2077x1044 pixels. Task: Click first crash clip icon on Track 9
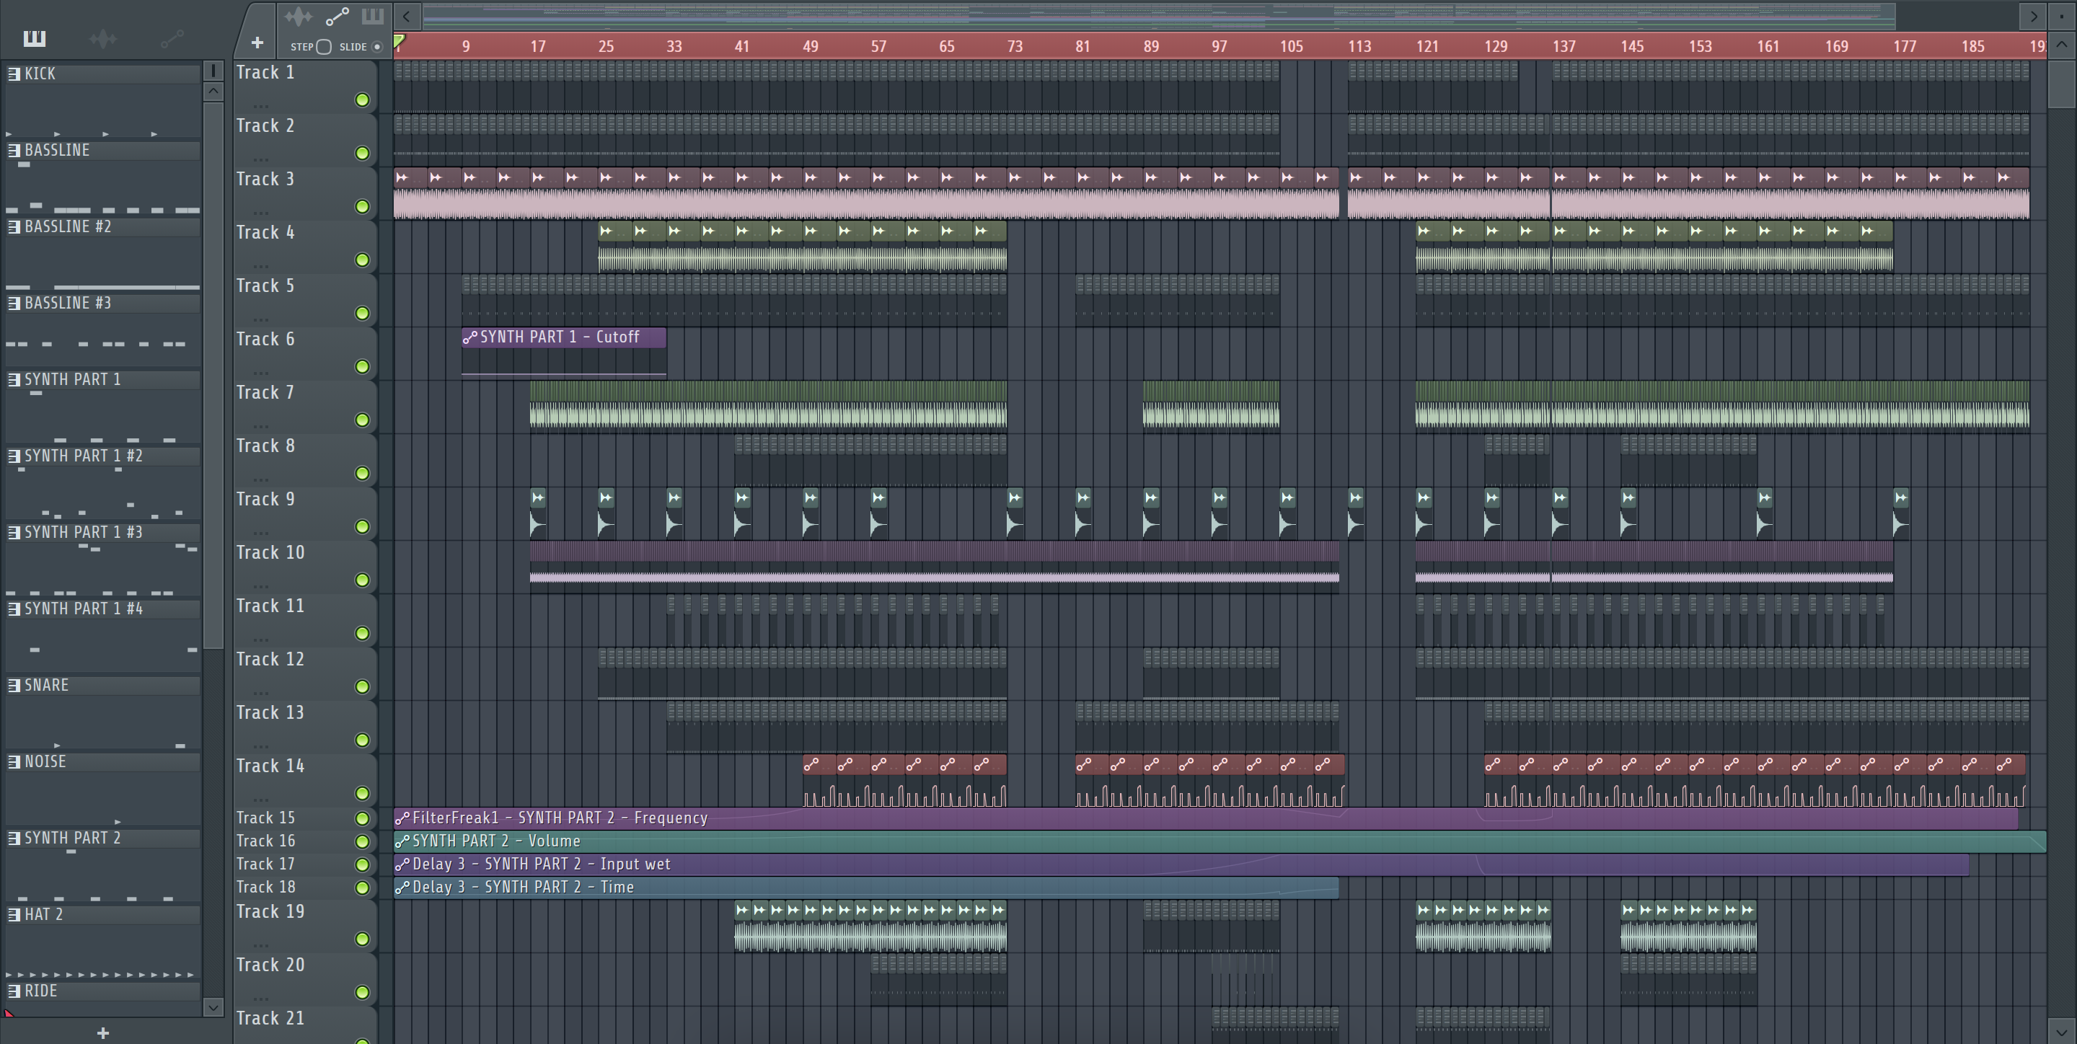click(538, 497)
